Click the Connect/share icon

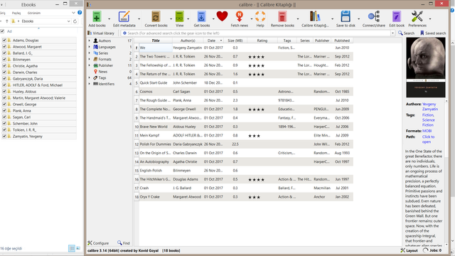pos(374,16)
